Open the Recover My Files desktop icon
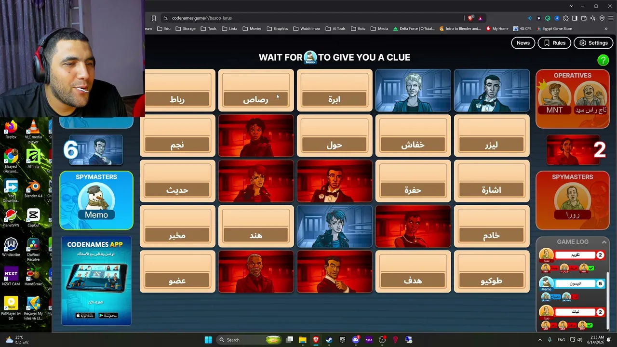 coord(33,308)
